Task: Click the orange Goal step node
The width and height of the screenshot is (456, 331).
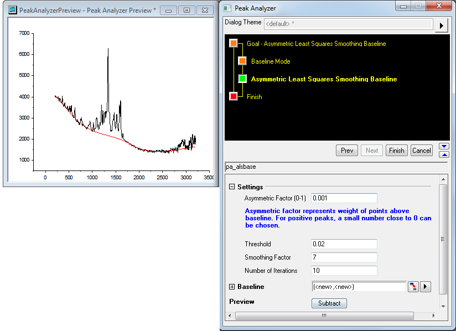Action: (234, 43)
